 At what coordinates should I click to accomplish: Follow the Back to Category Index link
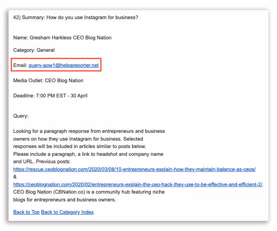tap(67, 212)
